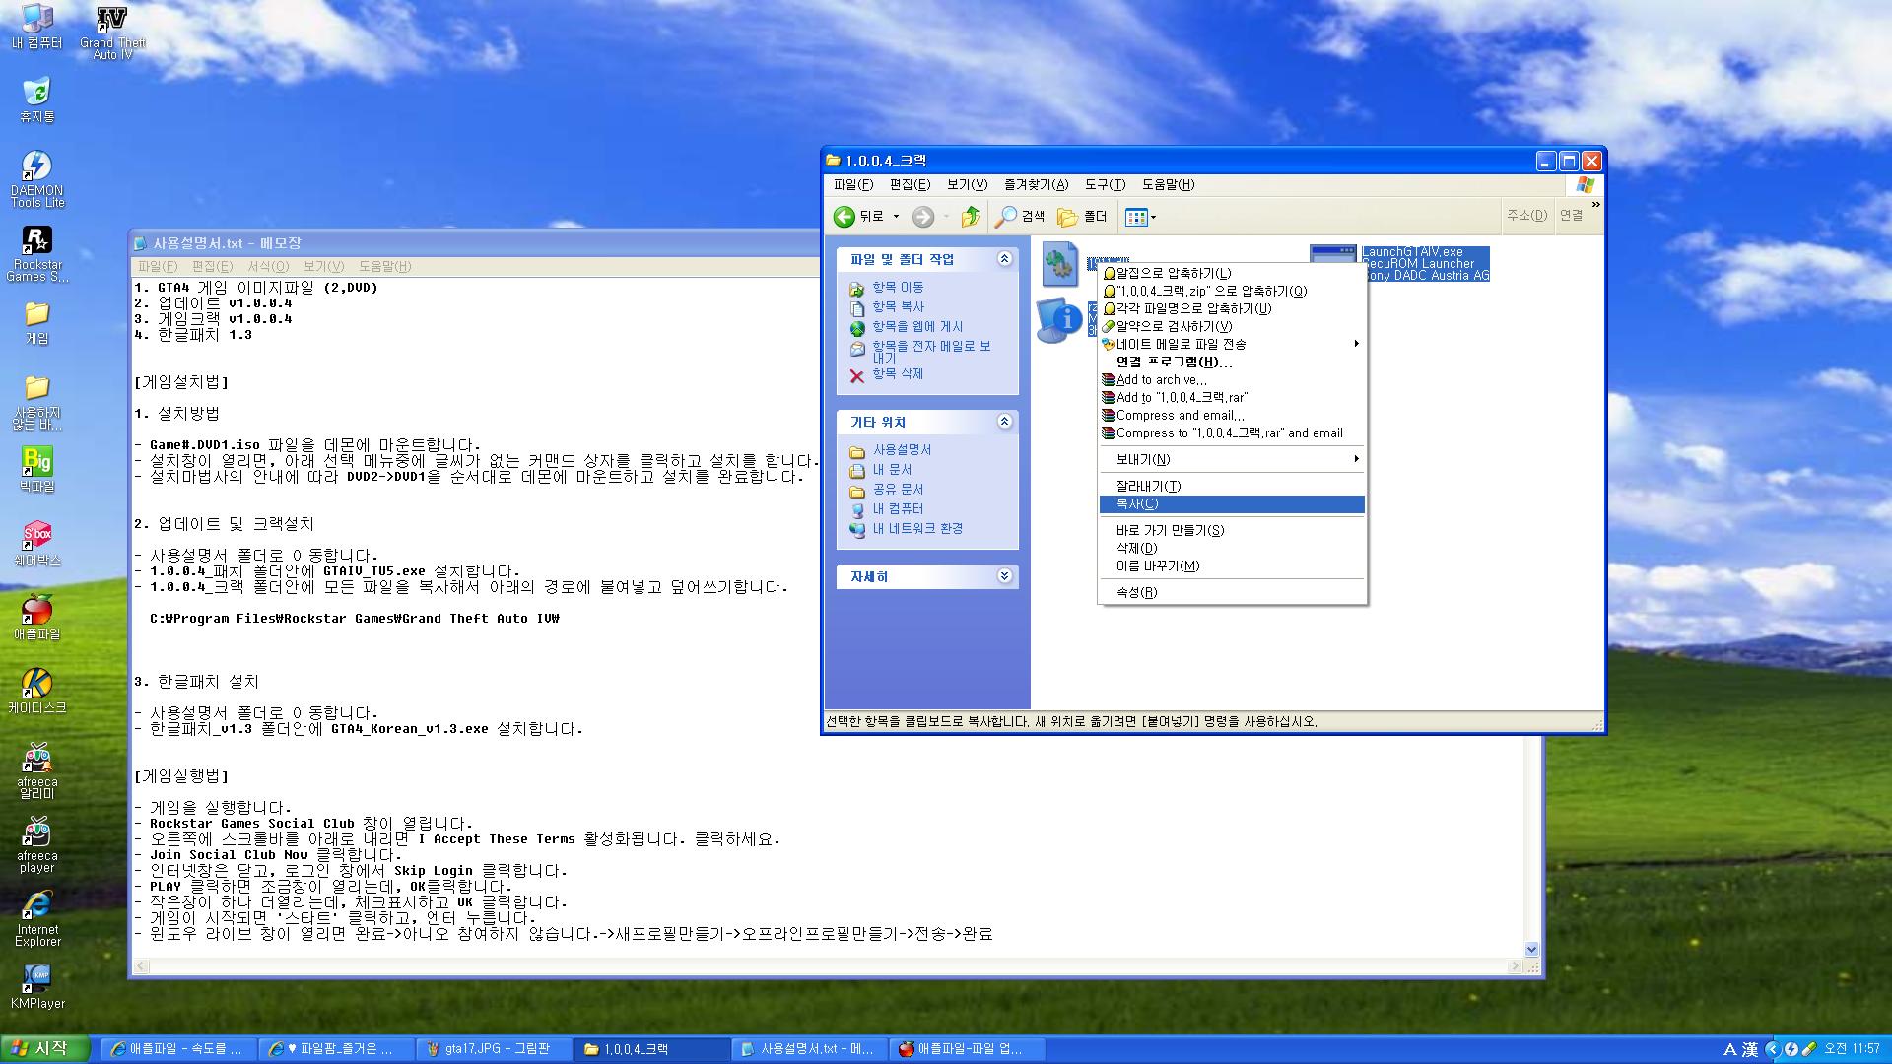Go up one folder level in Explorer
Viewport: 1892px width, 1064px height.
click(971, 217)
